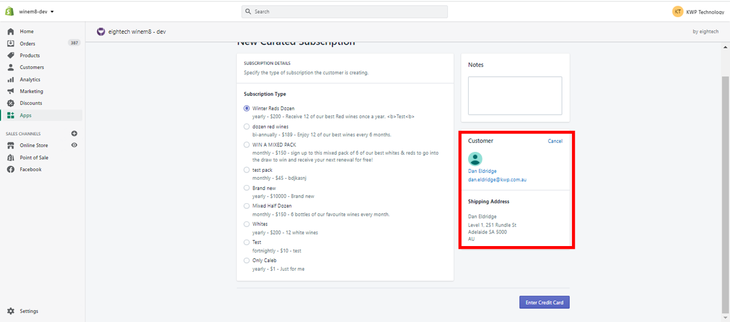This screenshot has height=322, width=730.
Task: Click the Discounts percent icon
Action: pyautogui.click(x=10, y=103)
